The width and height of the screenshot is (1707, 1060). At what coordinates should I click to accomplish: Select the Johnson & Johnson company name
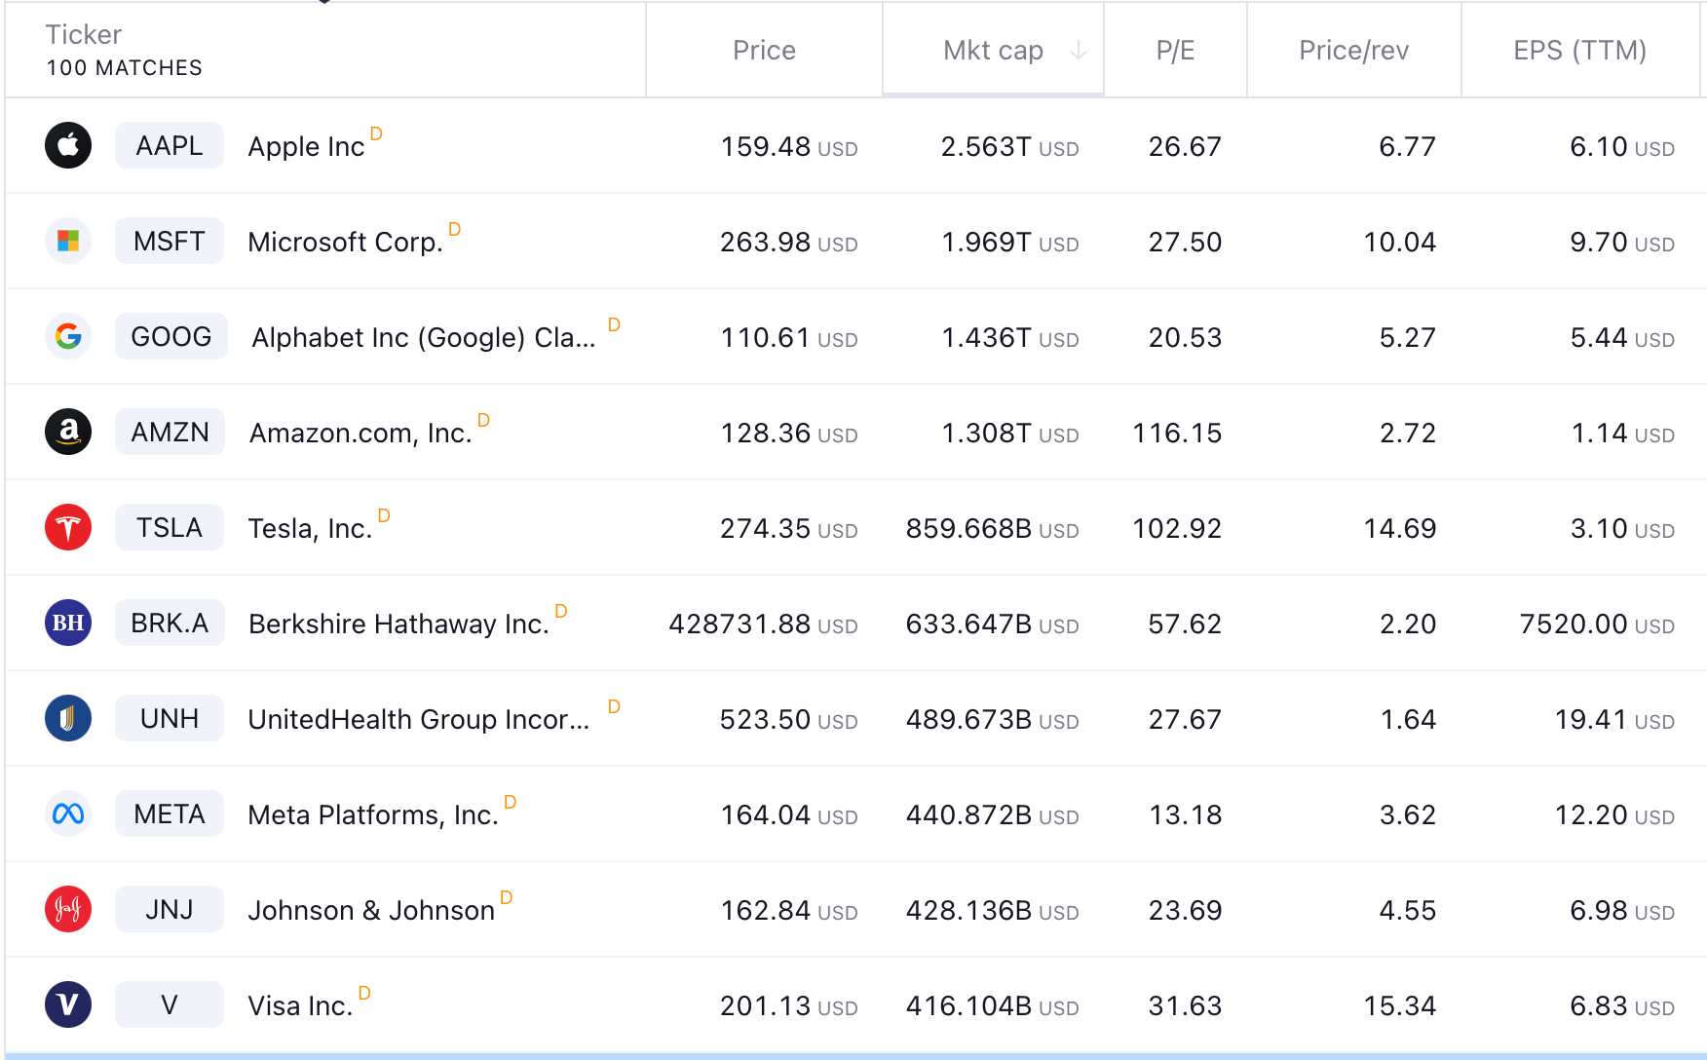[x=371, y=911]
